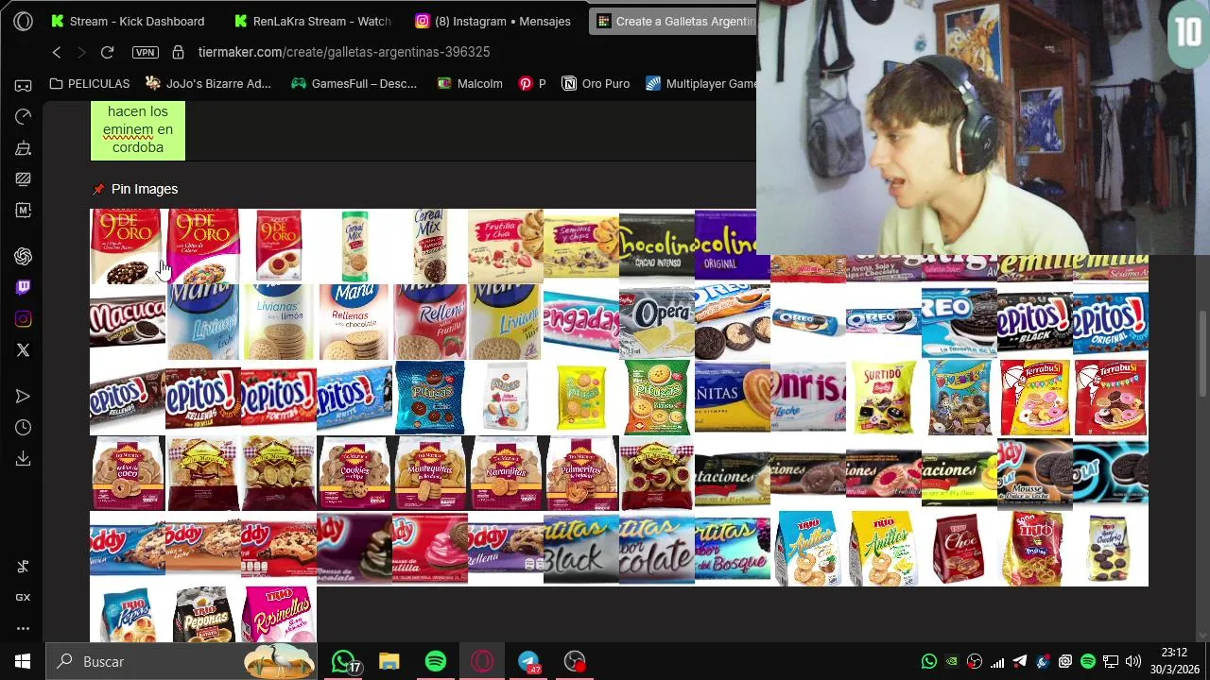
Task: Select the Trio Choc image
Action: (959, 549)
